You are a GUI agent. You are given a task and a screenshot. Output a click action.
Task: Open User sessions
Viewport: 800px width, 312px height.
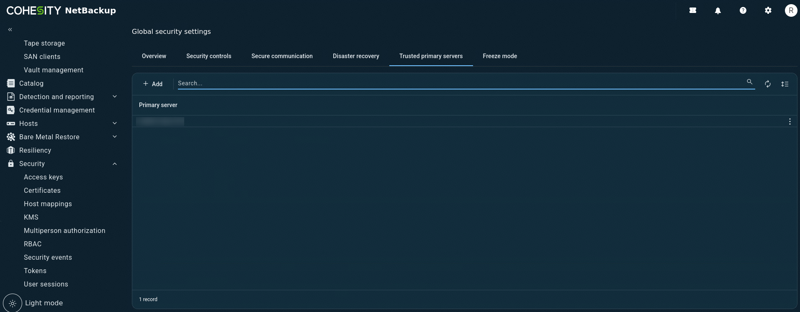click(46, 284)
